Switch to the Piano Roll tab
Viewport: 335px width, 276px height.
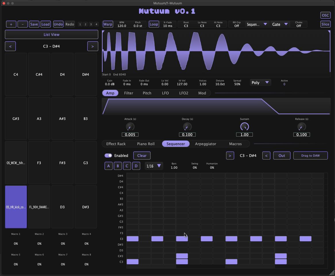tap(146, 144)
